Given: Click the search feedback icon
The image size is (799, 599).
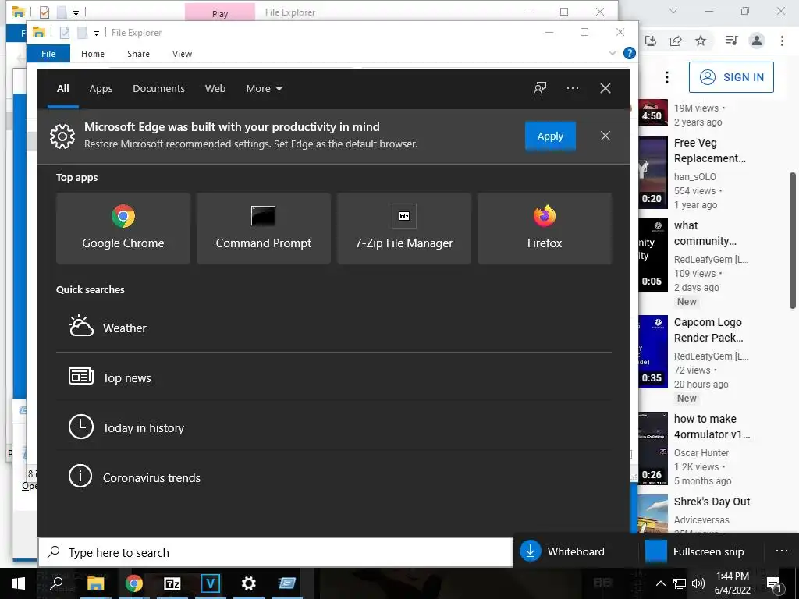Looking at the screenshot, I should tap(540, 88).
